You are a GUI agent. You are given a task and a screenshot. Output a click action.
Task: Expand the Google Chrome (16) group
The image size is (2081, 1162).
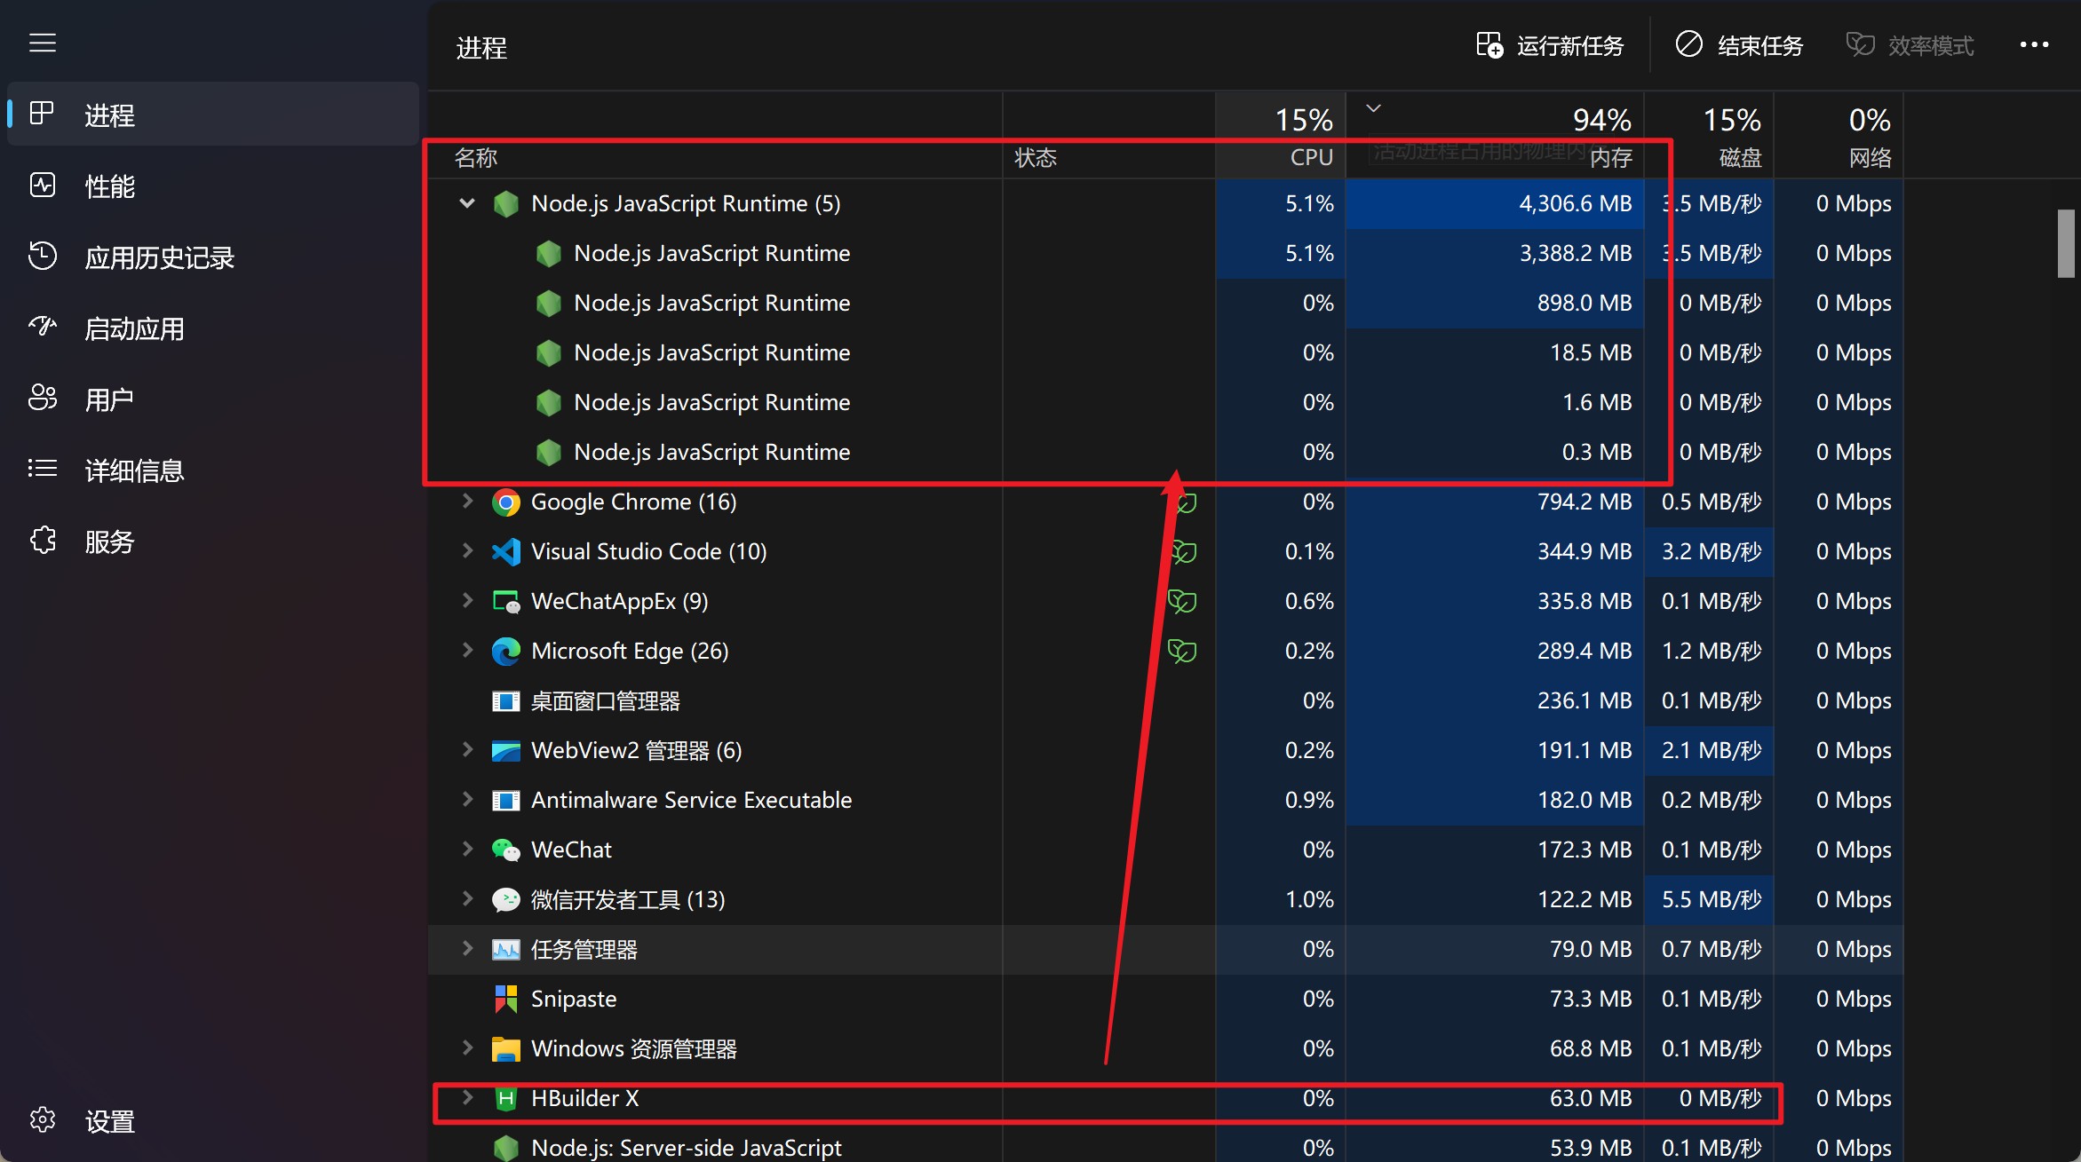[x=467, y=502]
